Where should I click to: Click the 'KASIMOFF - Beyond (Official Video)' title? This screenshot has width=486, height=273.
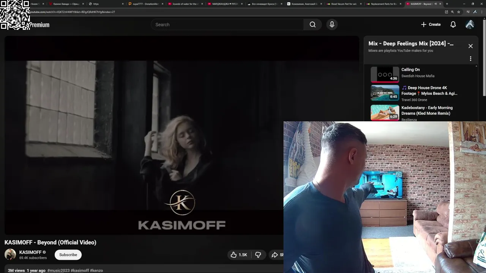click(50, 242)
